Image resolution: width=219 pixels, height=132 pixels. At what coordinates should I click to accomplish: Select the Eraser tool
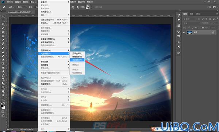pyautogui.click(x=3, y=59)
